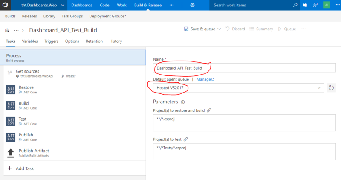Open the tht.Dashboards.Web project dropdown

click(x=43, y=5)
